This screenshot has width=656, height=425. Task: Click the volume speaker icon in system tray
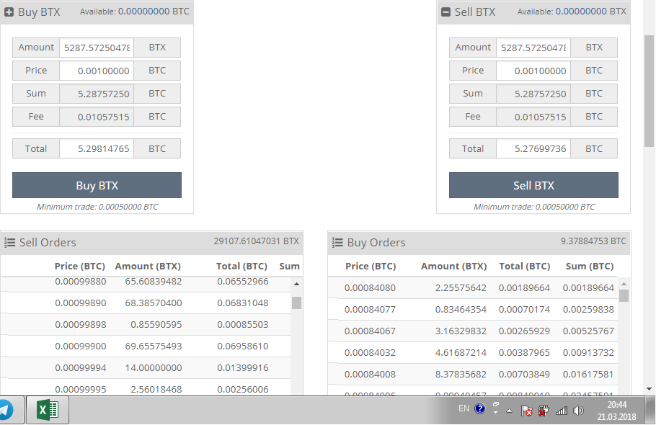coord(577,411)
